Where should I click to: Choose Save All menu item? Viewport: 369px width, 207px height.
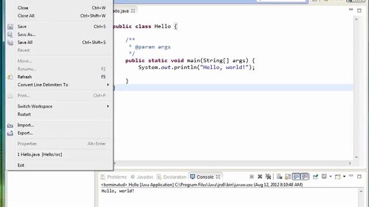(x=59, y=42)
